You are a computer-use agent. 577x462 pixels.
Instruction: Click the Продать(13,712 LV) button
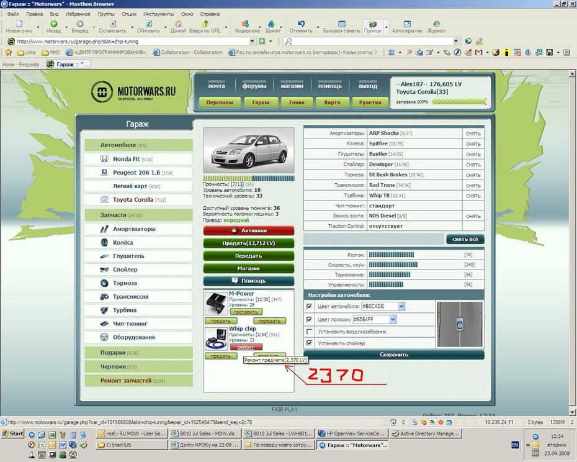[x=249, y=243]
